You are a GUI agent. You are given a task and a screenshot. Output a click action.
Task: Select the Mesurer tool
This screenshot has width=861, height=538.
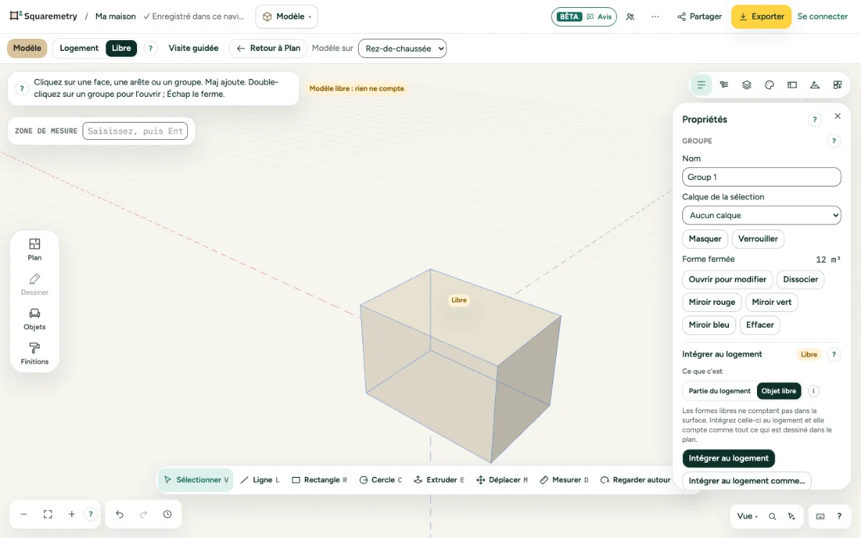click(564, 480)
